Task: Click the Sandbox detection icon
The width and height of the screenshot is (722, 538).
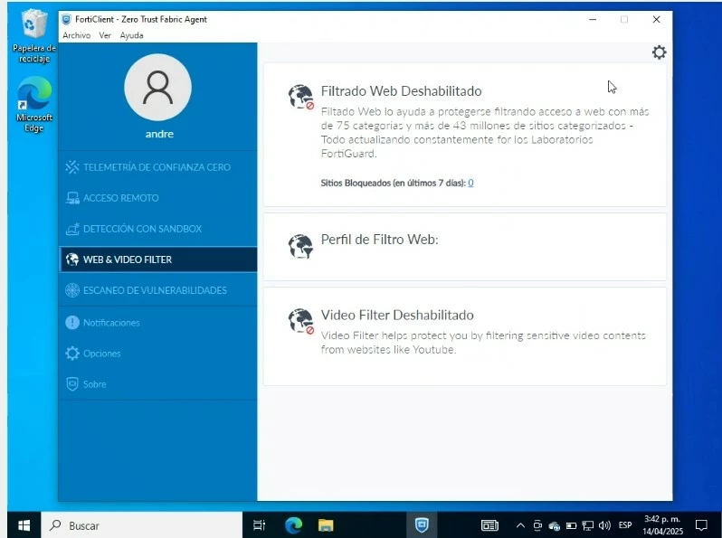Action: [72, 229]
